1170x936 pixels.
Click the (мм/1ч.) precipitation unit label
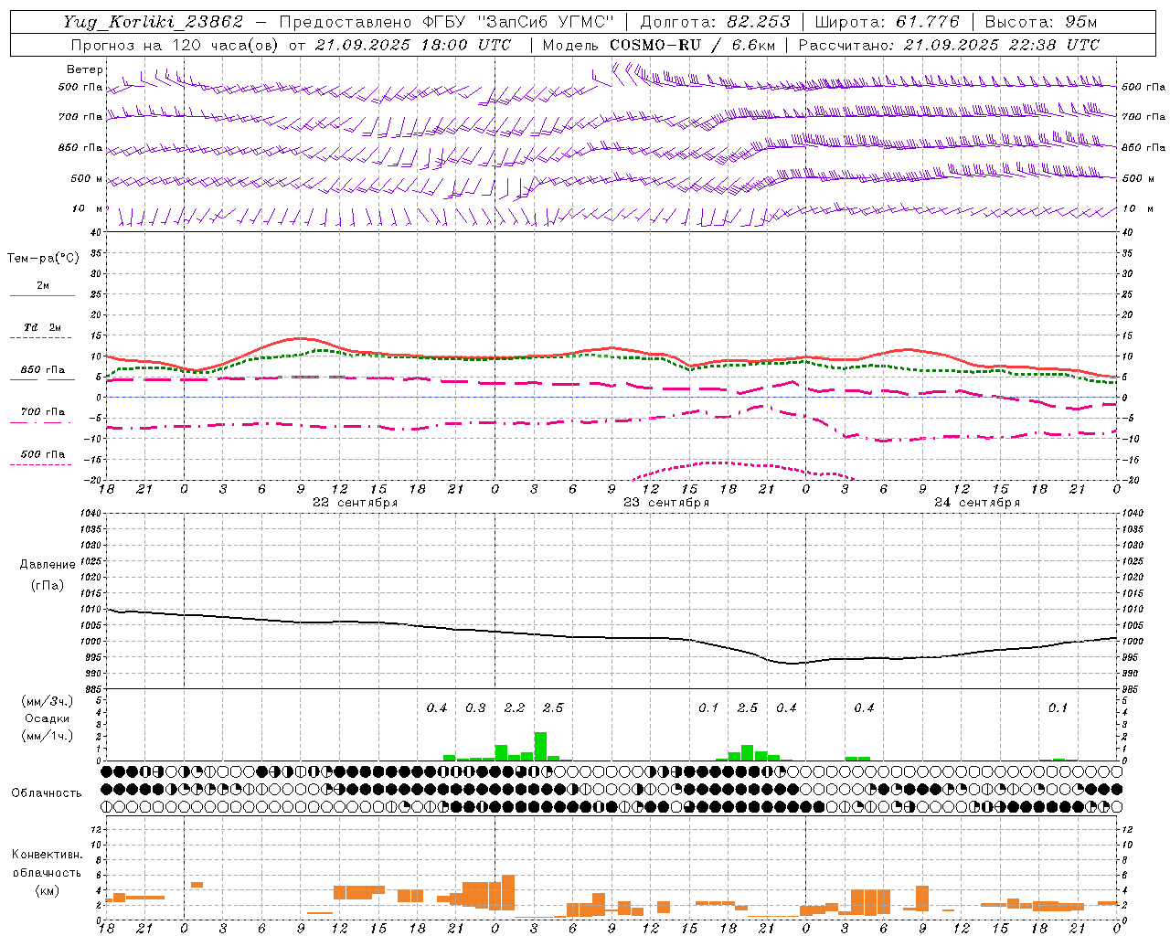[x=48, y=736]
